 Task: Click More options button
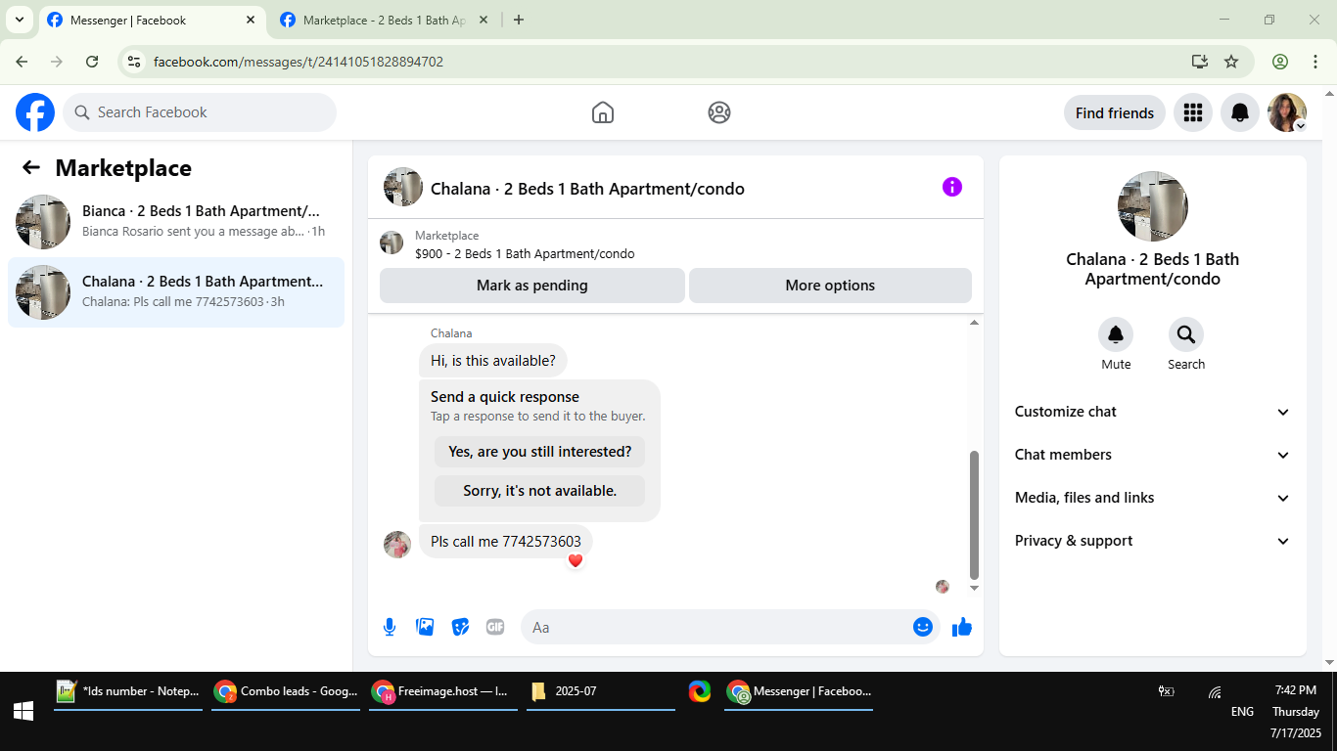[830, 286]
